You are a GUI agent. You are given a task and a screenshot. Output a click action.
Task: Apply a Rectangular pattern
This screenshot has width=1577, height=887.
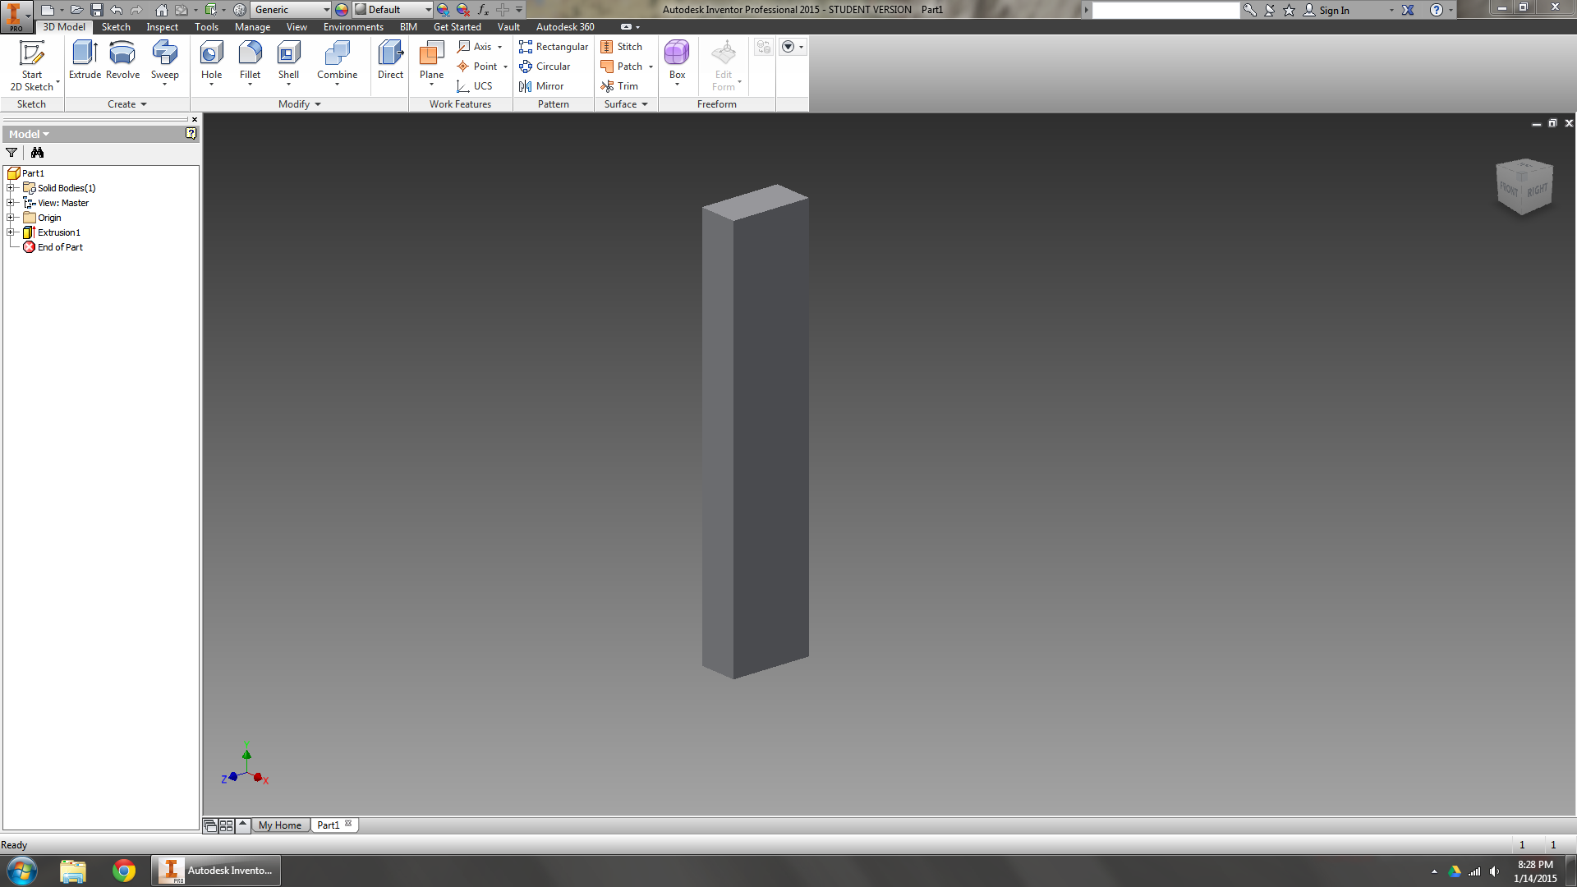click(554, 47)
